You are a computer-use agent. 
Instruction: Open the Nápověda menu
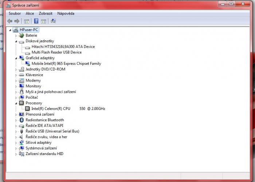[66, 13]
